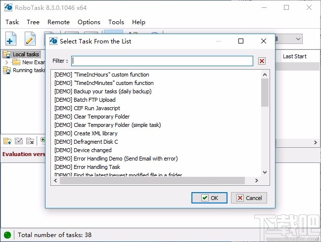The image size is (321, 242).
Task: Click the delete folder icon
Action: 30,141
